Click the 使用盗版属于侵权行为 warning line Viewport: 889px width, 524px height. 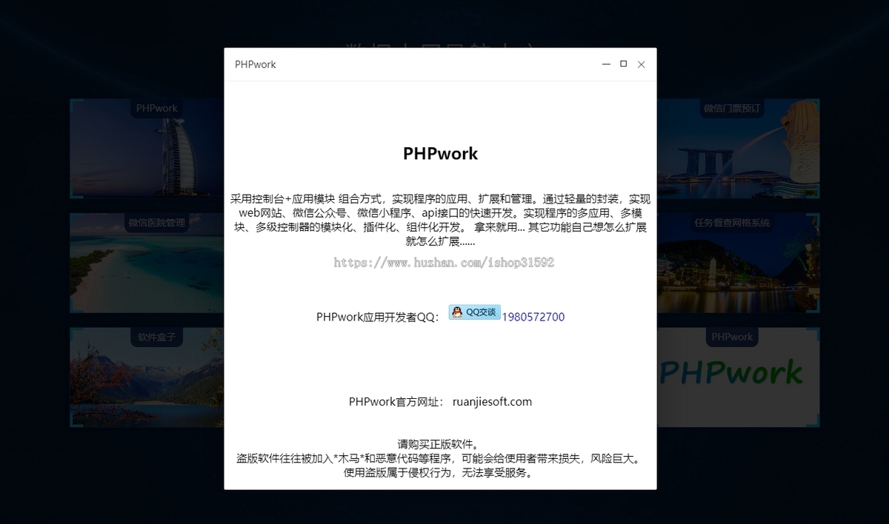pos(440,472)
